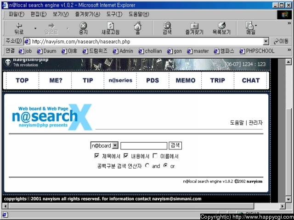Open the 엠파스 links-bar shortcut
Image resolution: width=294 pixels, height=220 pixels.
pos(224,51)
